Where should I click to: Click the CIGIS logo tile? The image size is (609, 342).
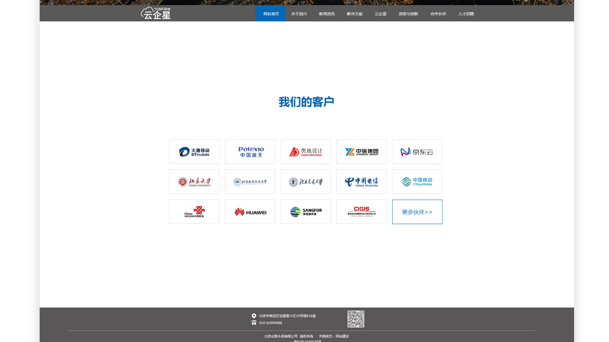(361, 212)
